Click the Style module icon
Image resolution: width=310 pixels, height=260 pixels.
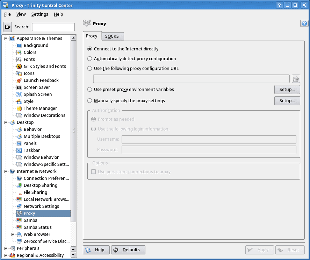[19, 101]
